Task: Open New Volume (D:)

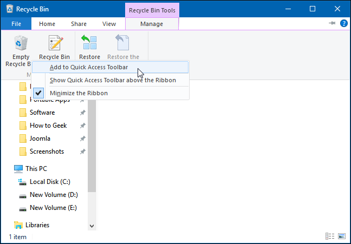Action: tap(54, 195)
